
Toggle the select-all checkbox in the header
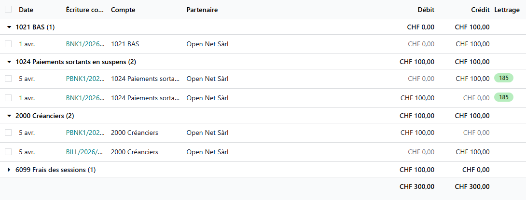tap(8, 9)
